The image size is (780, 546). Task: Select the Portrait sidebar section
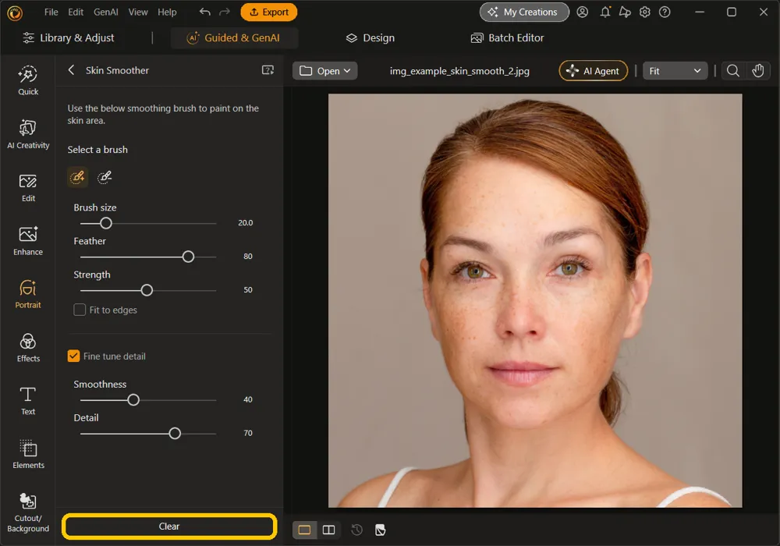(28, 294)
